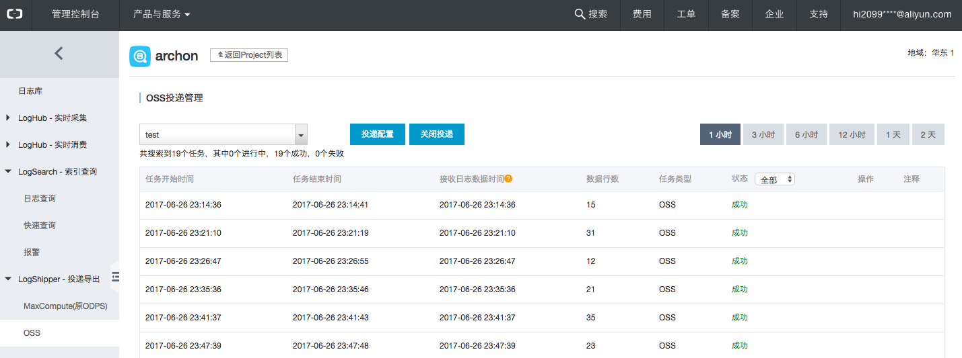This screenshot has width=962, height=358.
Task: Click the sidebar collapse handle icon
Action: click(x=115, y=277)
